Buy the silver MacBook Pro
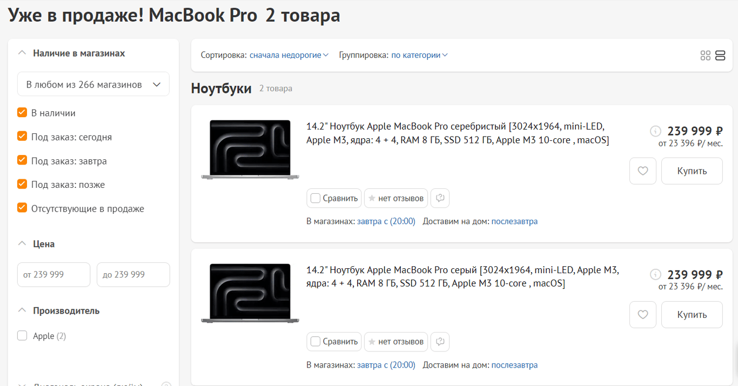The width and height of the screenshot is (738, 386). 692,171
